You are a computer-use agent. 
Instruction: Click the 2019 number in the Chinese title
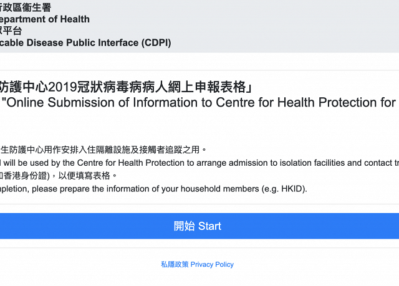[62, 87]
